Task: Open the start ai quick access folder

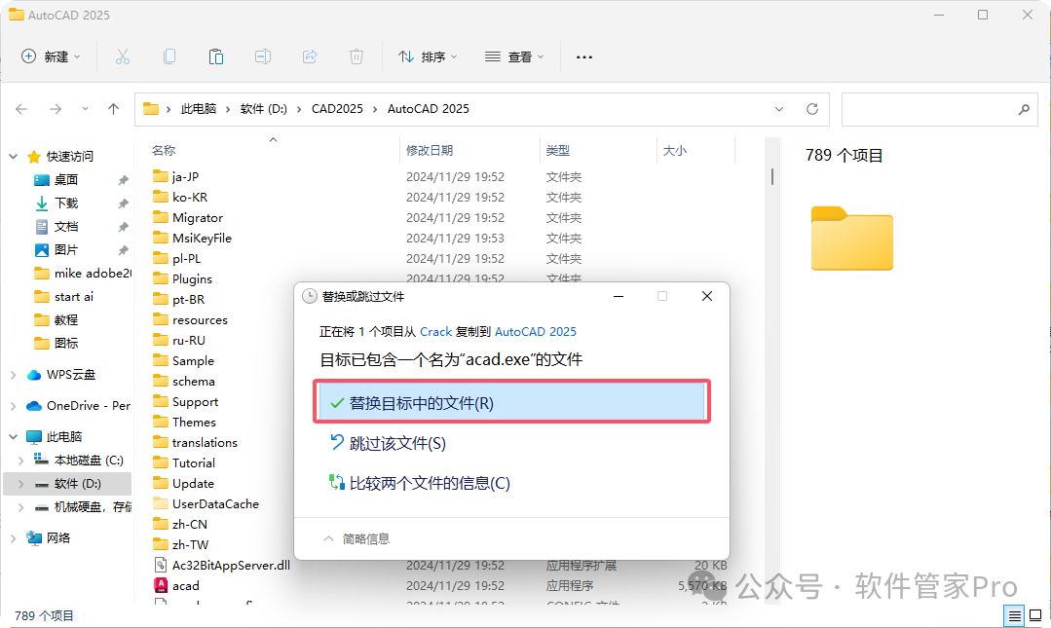Action: pyautogui.click(x=64, y=296)
